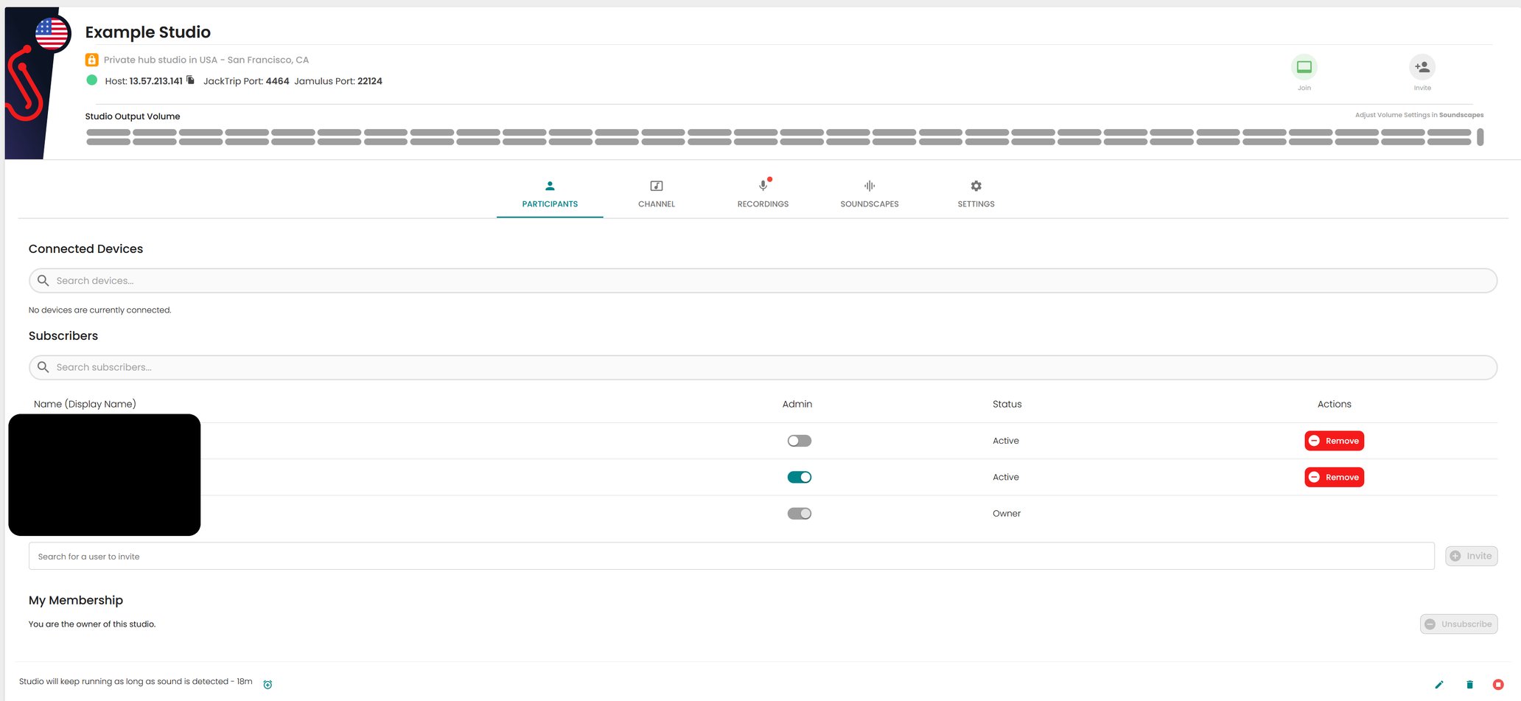Viewport: 1521px width, 701px height.
Task: Disable admin for the second subscriber
Action: click(799, 477)
